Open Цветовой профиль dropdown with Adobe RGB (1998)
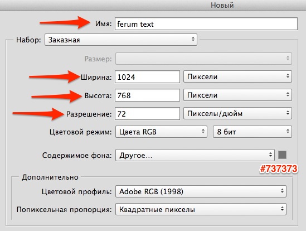Image resolution: width=306 pixels, height=231 pixels. click(x=201, y=191)
